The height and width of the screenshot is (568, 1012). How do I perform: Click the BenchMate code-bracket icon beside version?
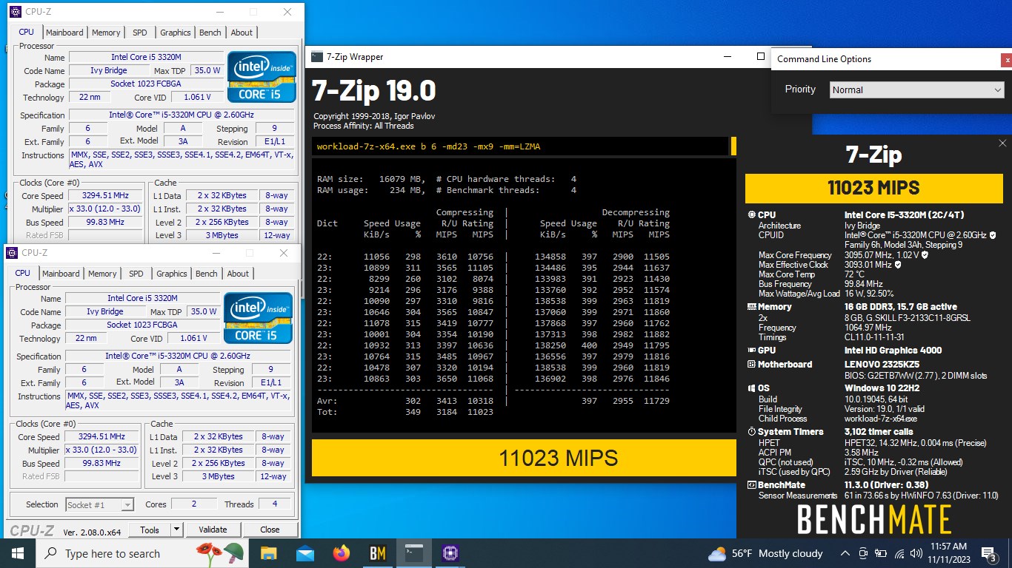pyautogui.click(x=751, y=486)
